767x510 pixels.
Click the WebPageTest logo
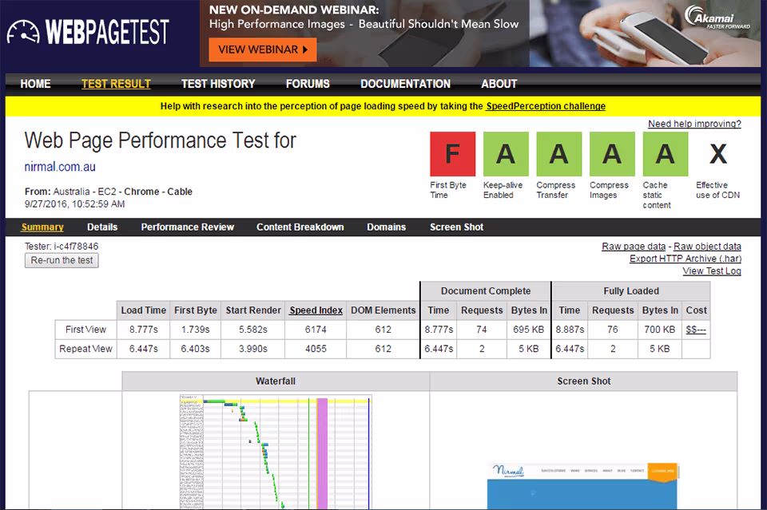[x=88, y=32]
